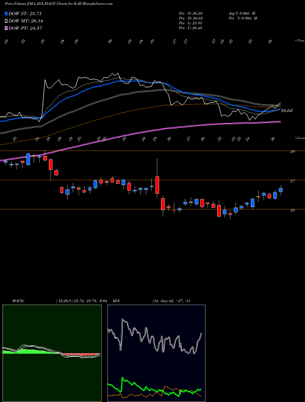This screenshot has height=402, width=305.
Task: Select the DOW MT: 26.14 label
Action: (x=26, y=21)
